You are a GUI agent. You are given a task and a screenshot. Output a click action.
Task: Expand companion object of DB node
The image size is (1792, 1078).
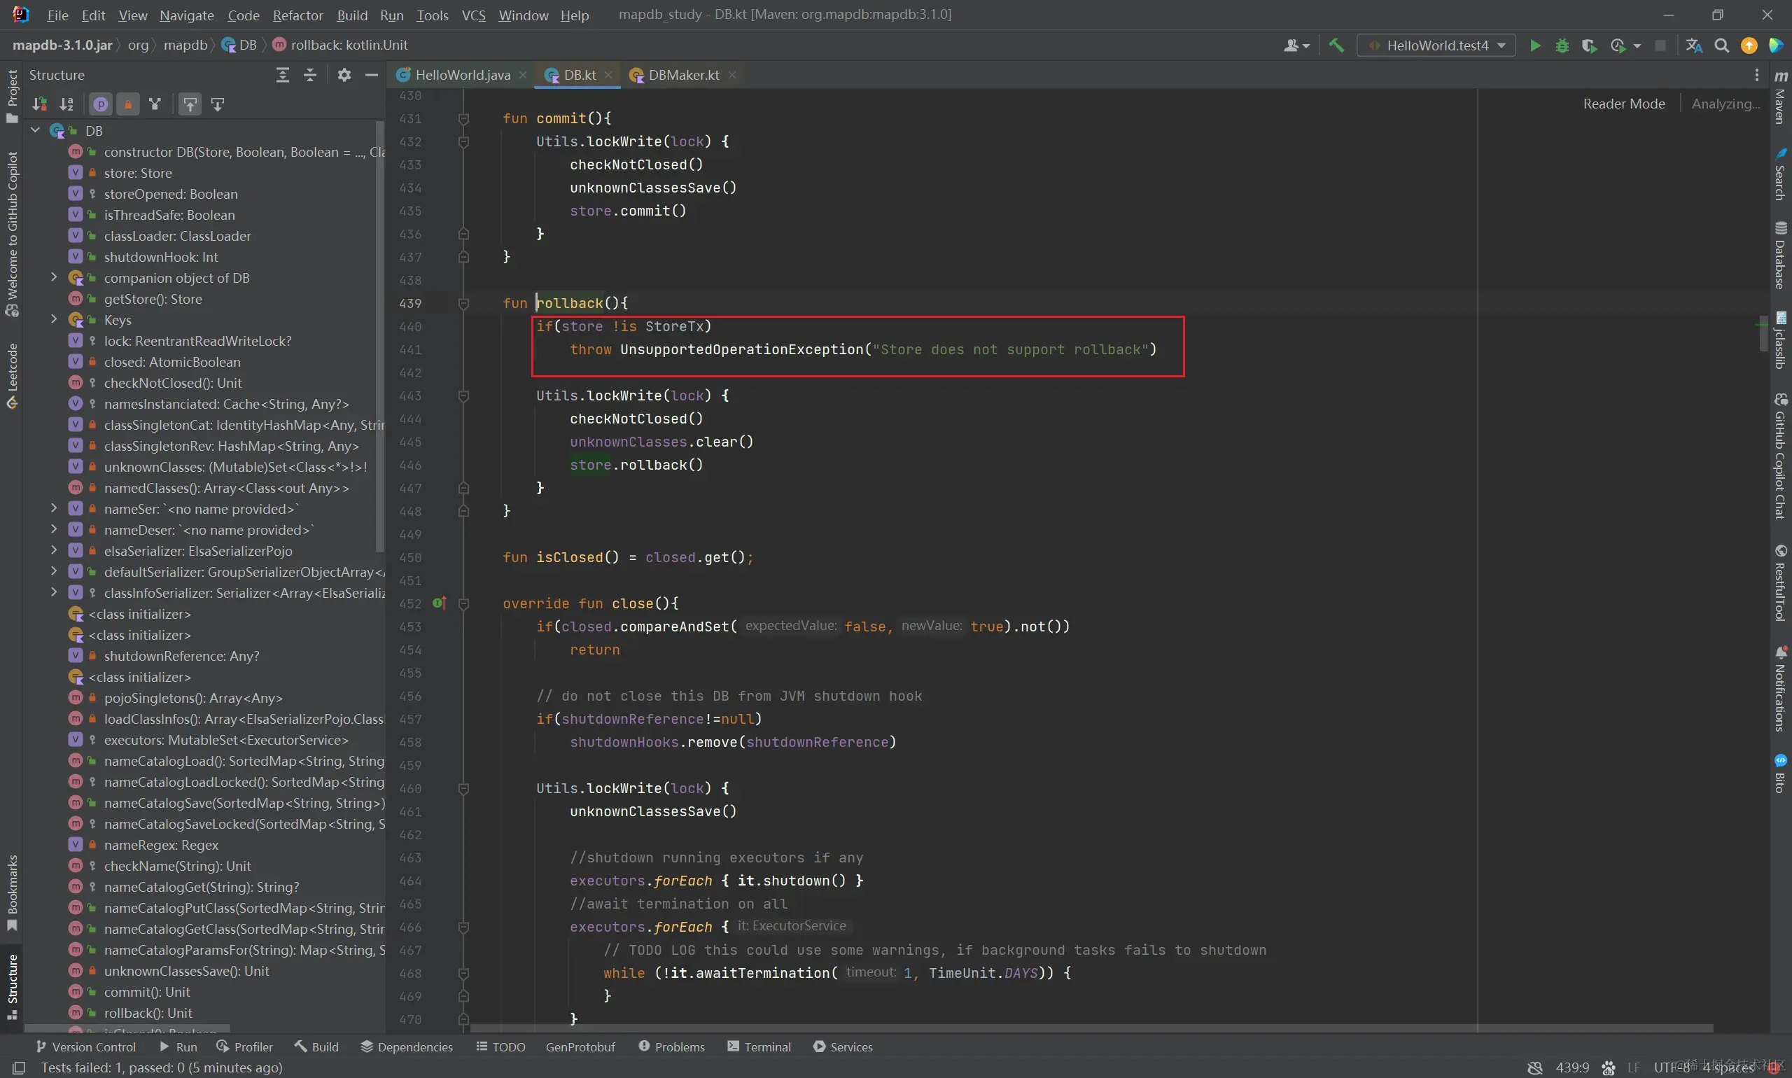[54, 277]
